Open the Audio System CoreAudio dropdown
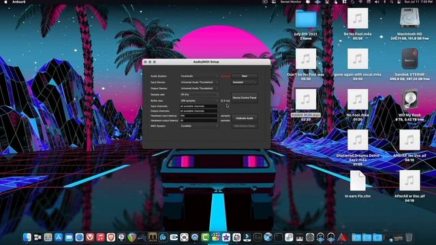Viewport: 436px width, 245px height. click(x=199, y=76)
